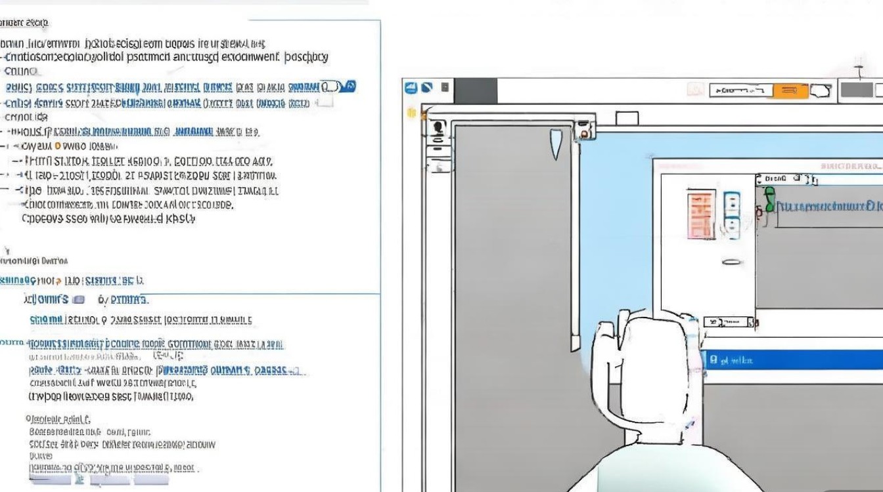Select the small white tab above the blue area
Screen dimensions: 883x492
tap(627, 119)
